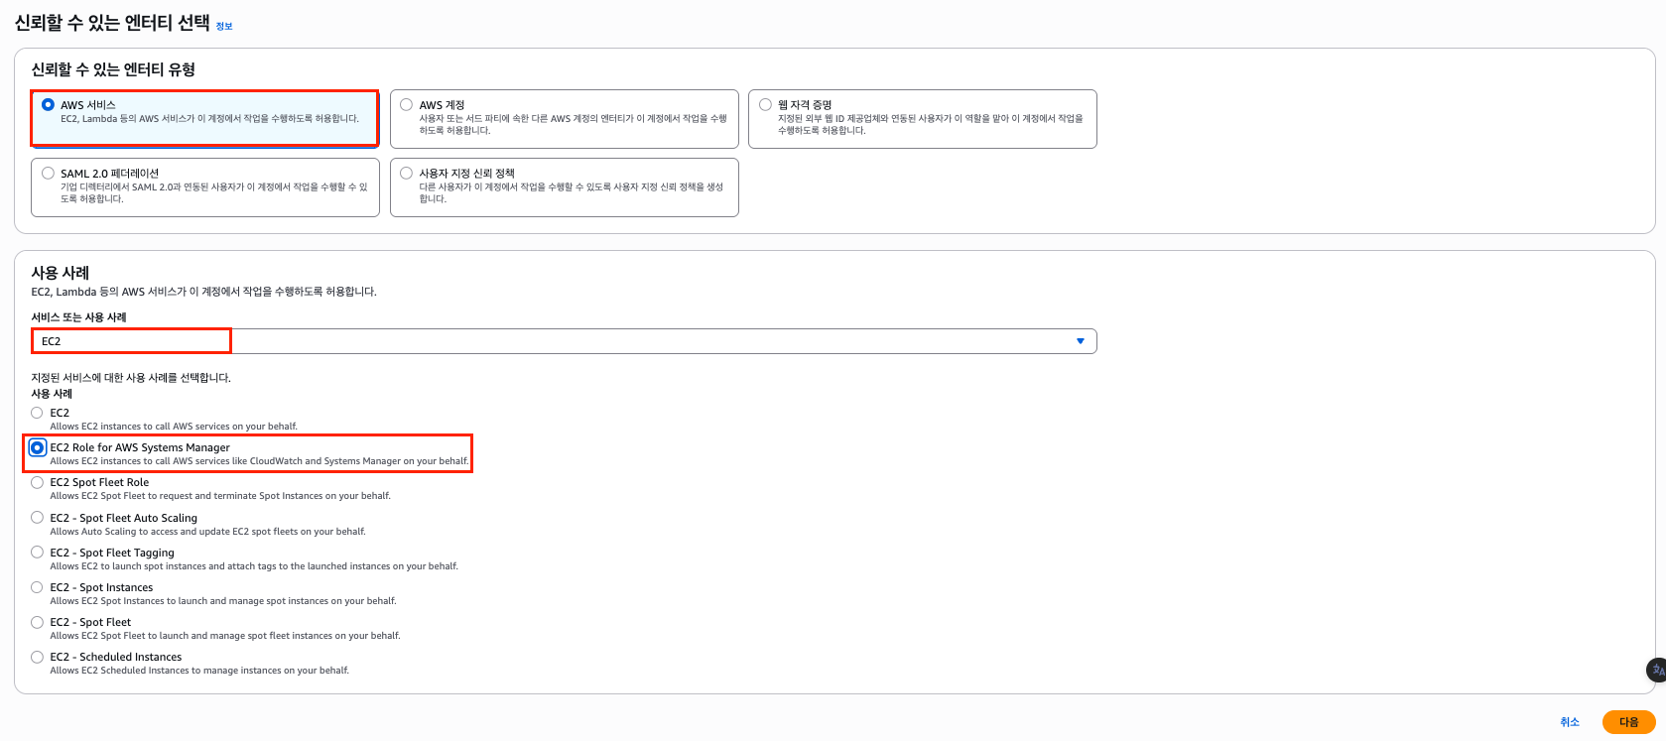
Task: Choose 사용자 지정 신뢰 정책 option
Action: pos(407,173)
